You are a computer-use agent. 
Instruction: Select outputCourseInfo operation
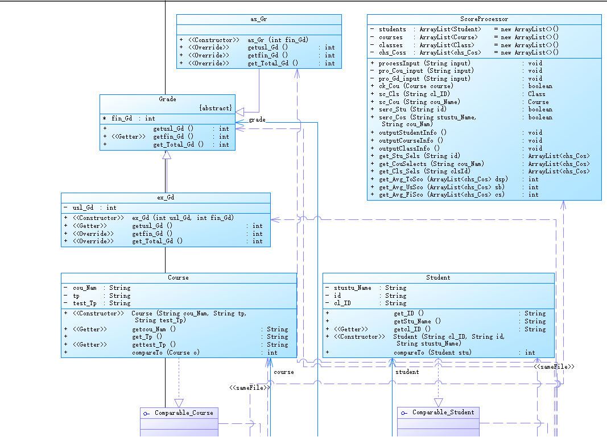click(x=456, y=141)
